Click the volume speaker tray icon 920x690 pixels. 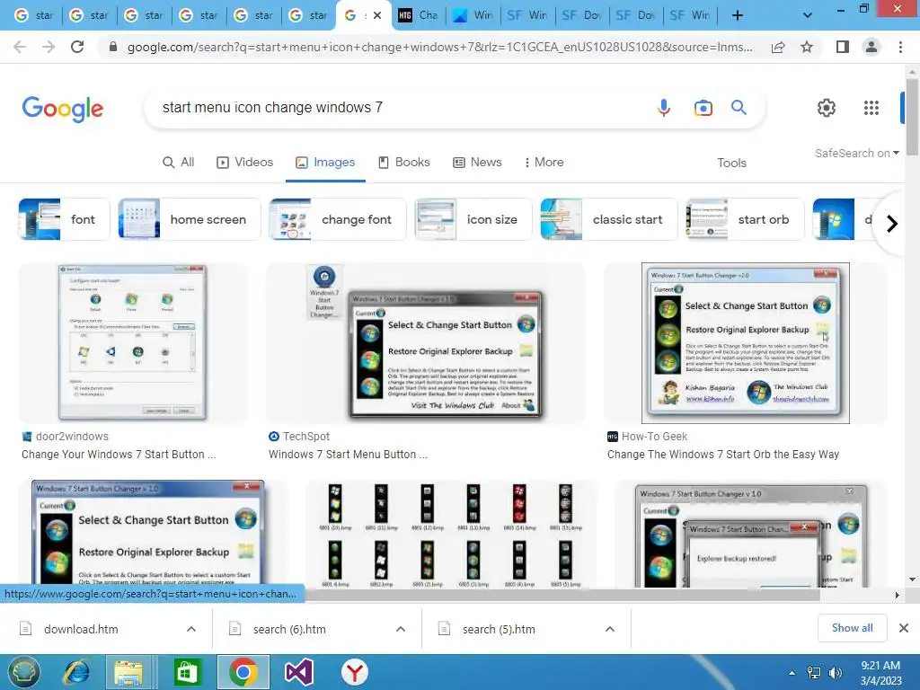point(836,673)
